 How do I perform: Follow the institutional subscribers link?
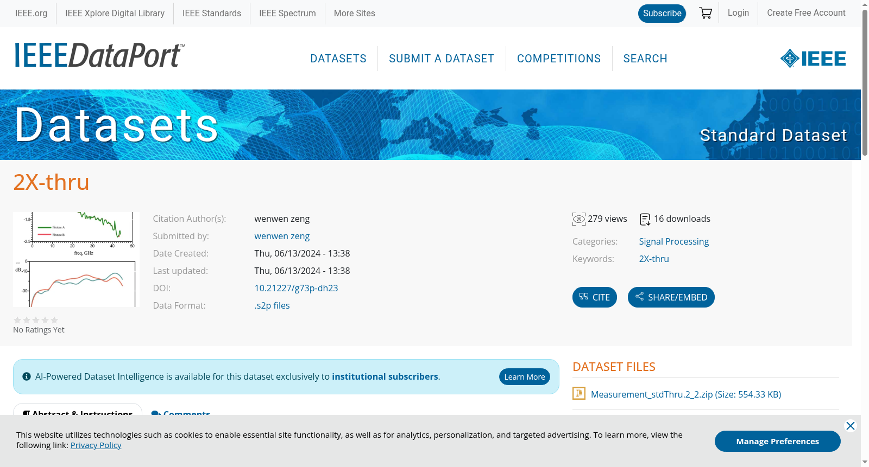point(385,376)
